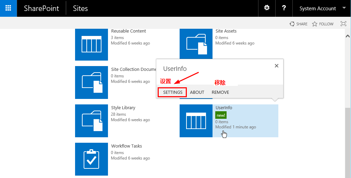Image resolution: width=351 pixels, height=178 pixels.
Task: Open the Style Library tile icon
Action: (x=92, y=121)
